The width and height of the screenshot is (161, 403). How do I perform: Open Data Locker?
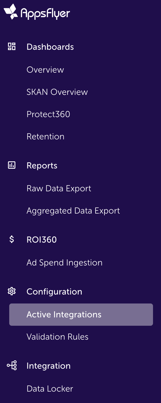coord(50,389)
